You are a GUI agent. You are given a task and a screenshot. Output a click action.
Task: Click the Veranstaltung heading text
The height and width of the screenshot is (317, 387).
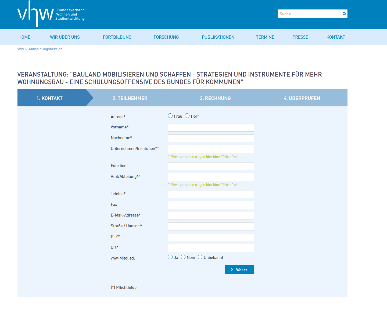pyautogui.click(x=170, y=78)
